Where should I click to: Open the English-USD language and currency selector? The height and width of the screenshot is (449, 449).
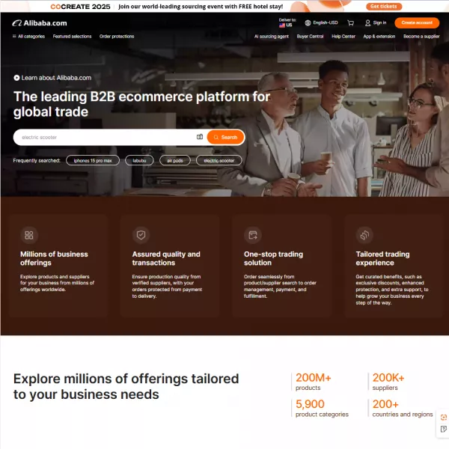pyautogui.click(x=321, y=23)
